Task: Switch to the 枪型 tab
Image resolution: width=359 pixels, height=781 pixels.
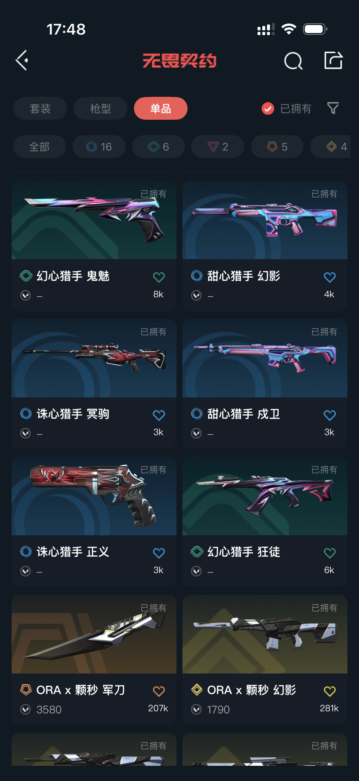Action: point(100,108)
